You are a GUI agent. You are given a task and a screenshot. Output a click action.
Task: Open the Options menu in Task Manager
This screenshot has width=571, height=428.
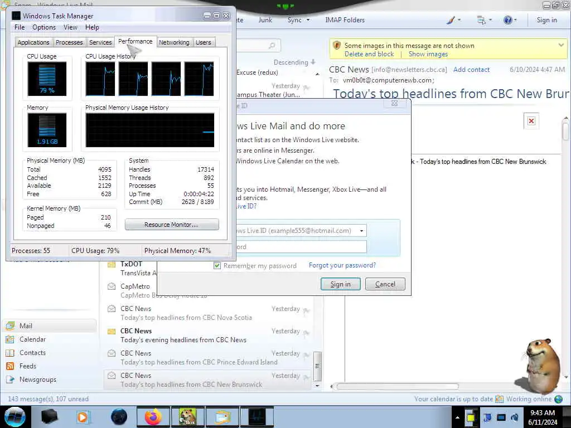pyautogui.click(x=44, y=27)
